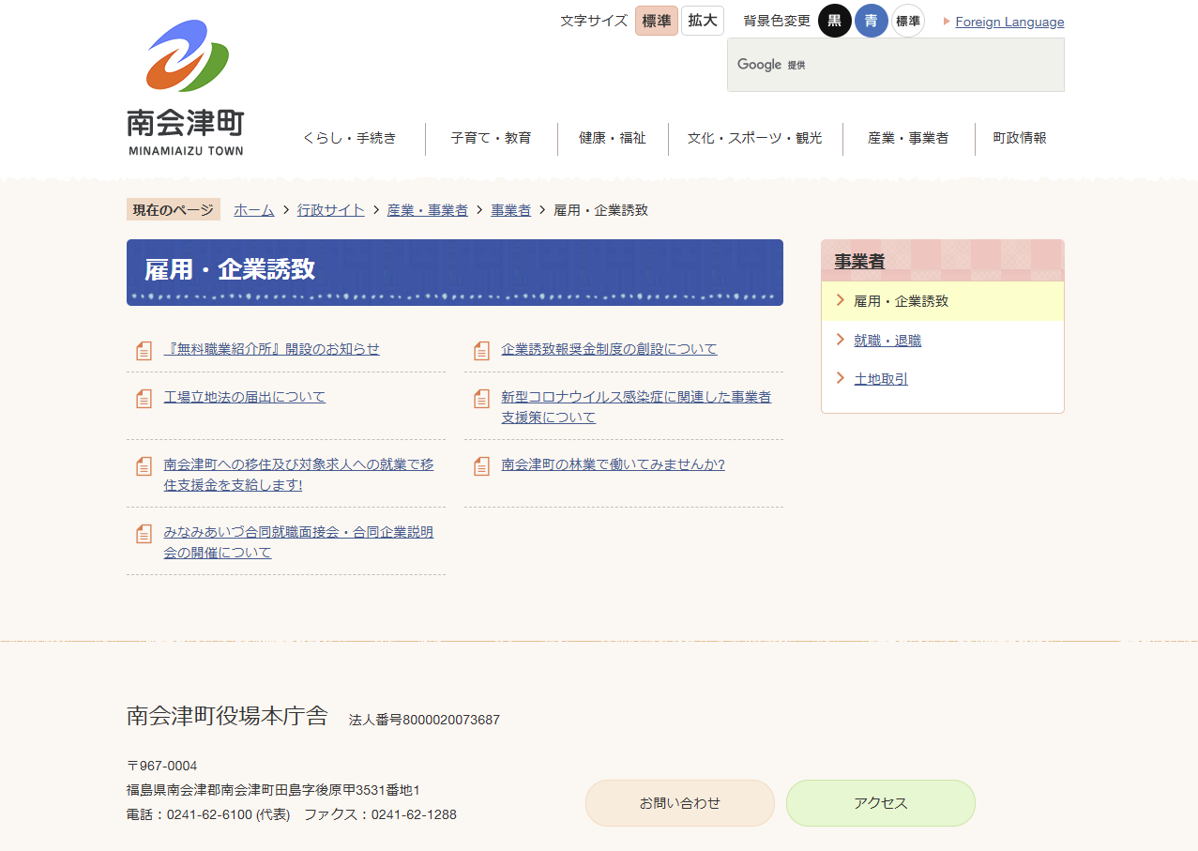This screenshot has width=1198, height=851.
Task: Click document icon beside 南会津町の林業で働いてみませんか
Action: click(481, 466)
